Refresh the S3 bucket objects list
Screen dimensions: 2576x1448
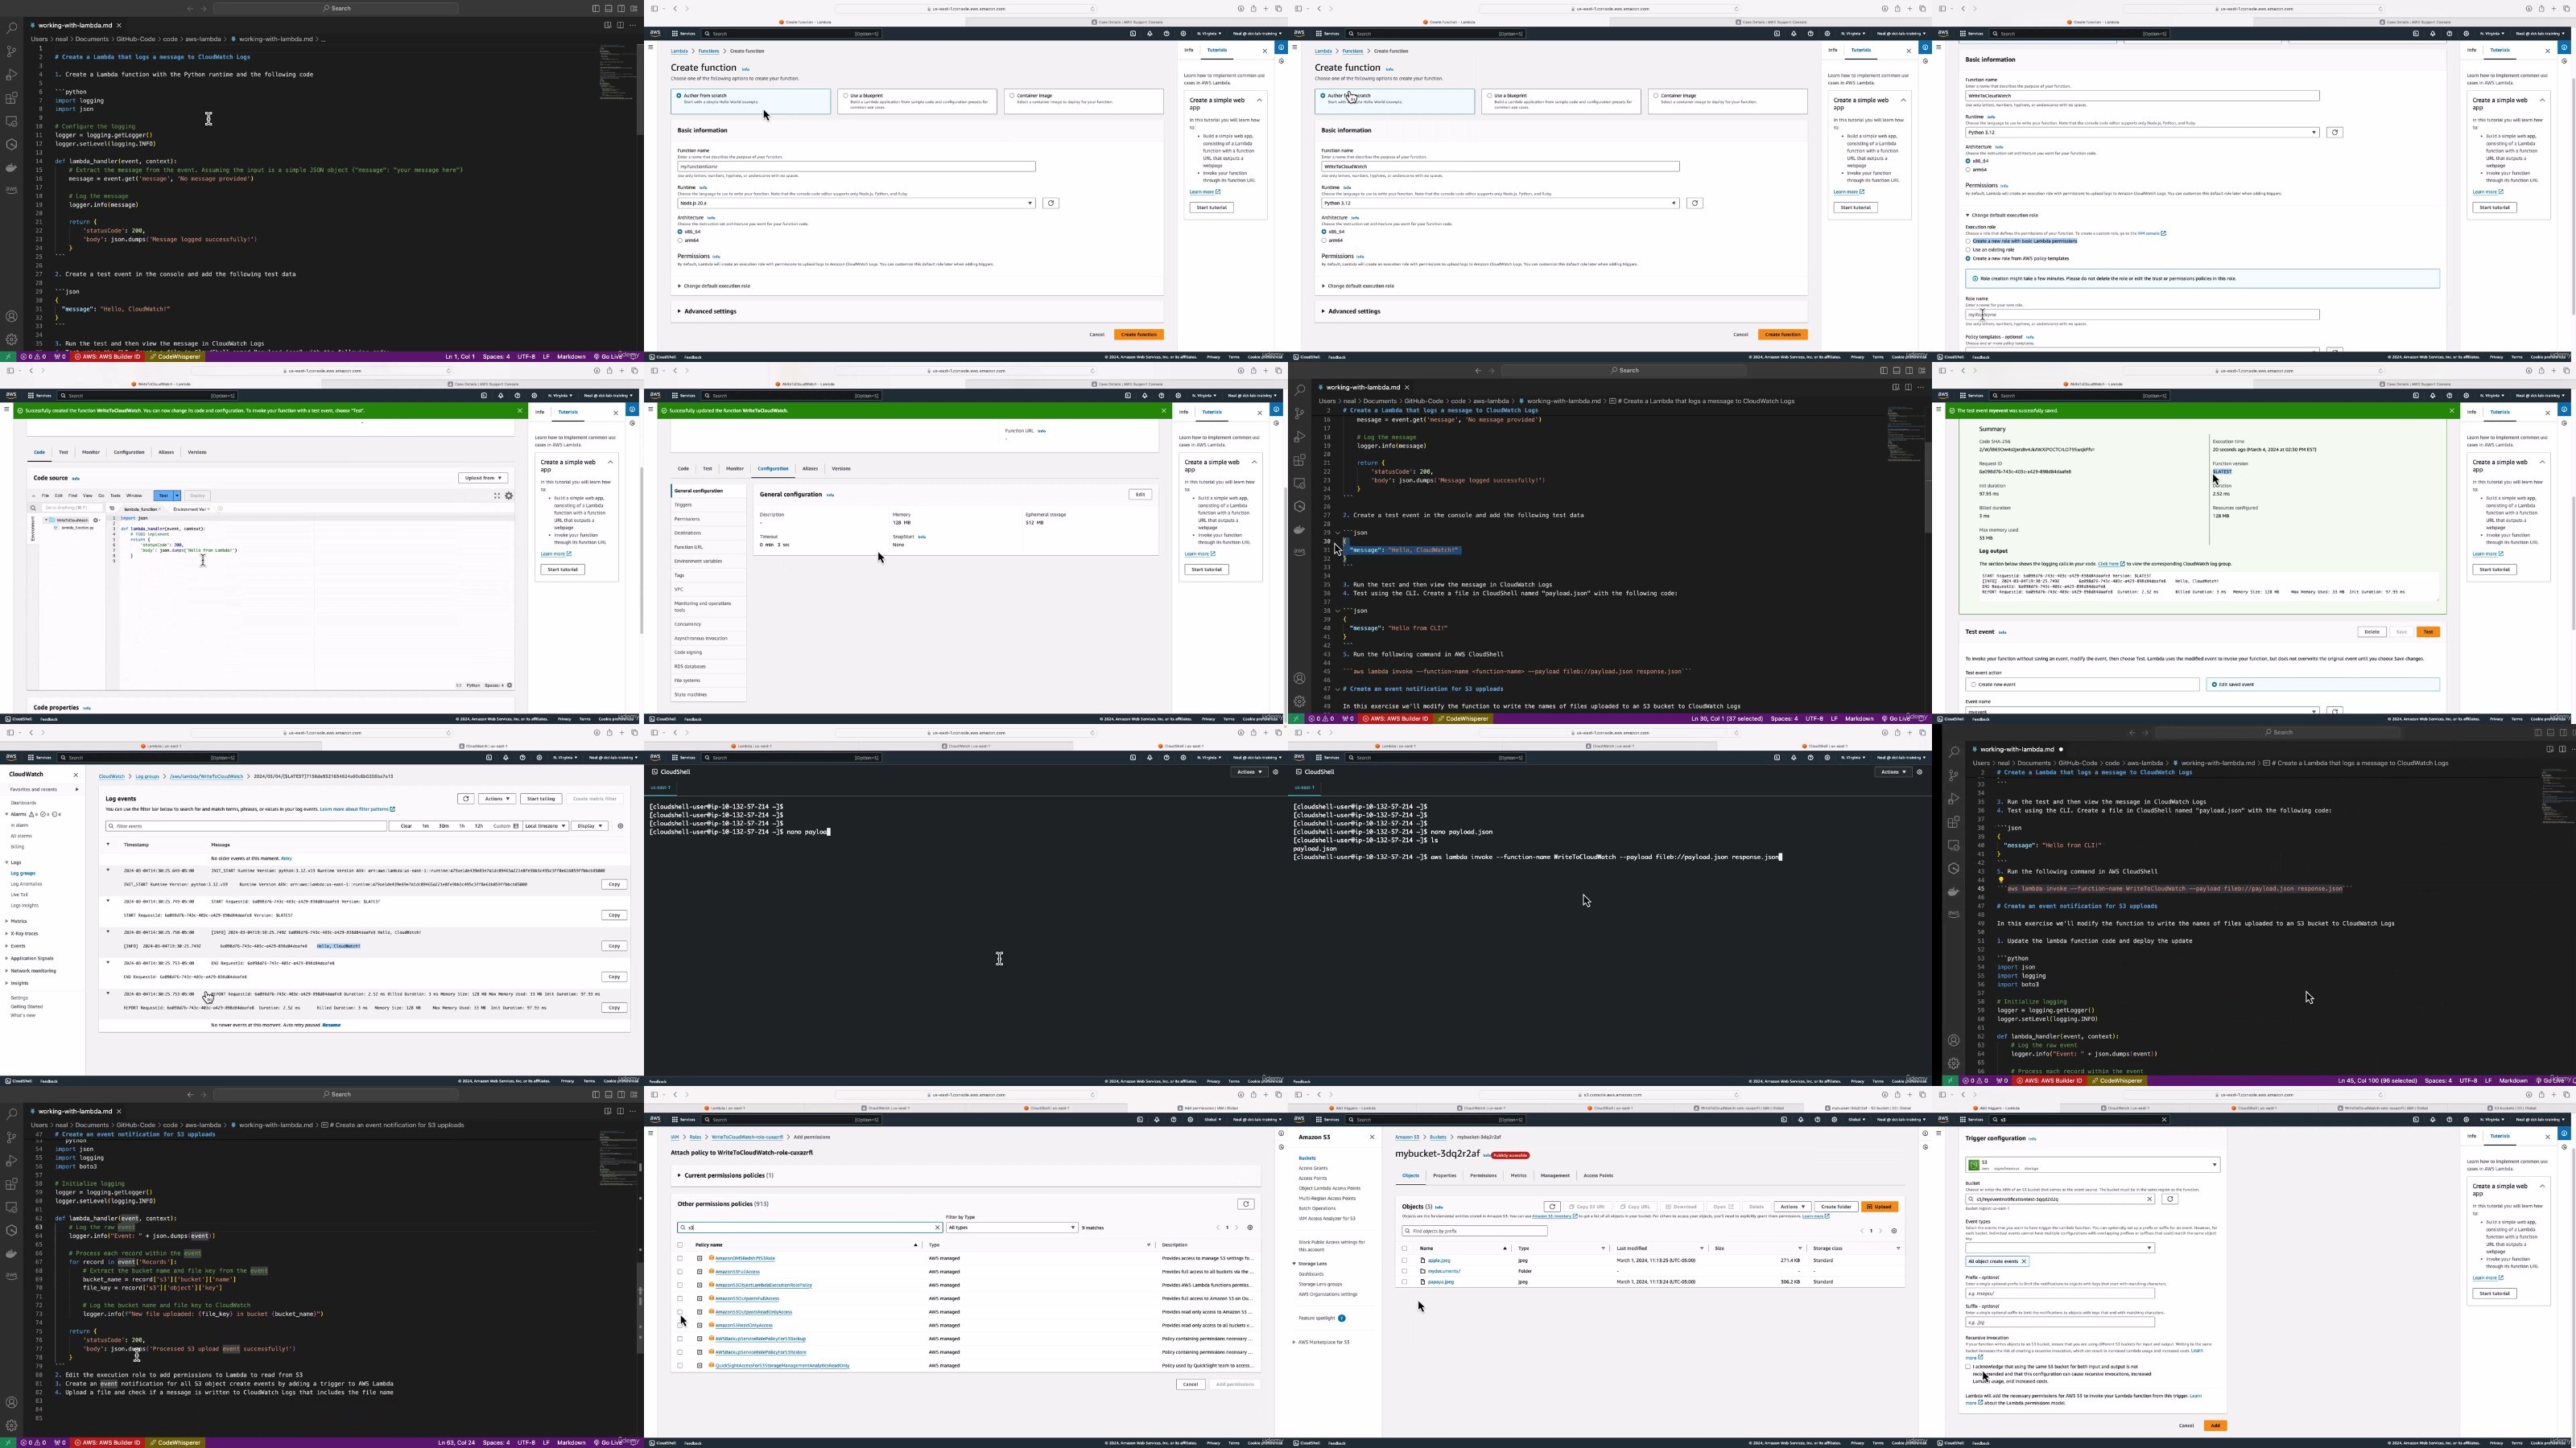(x=1551, y=1206)
